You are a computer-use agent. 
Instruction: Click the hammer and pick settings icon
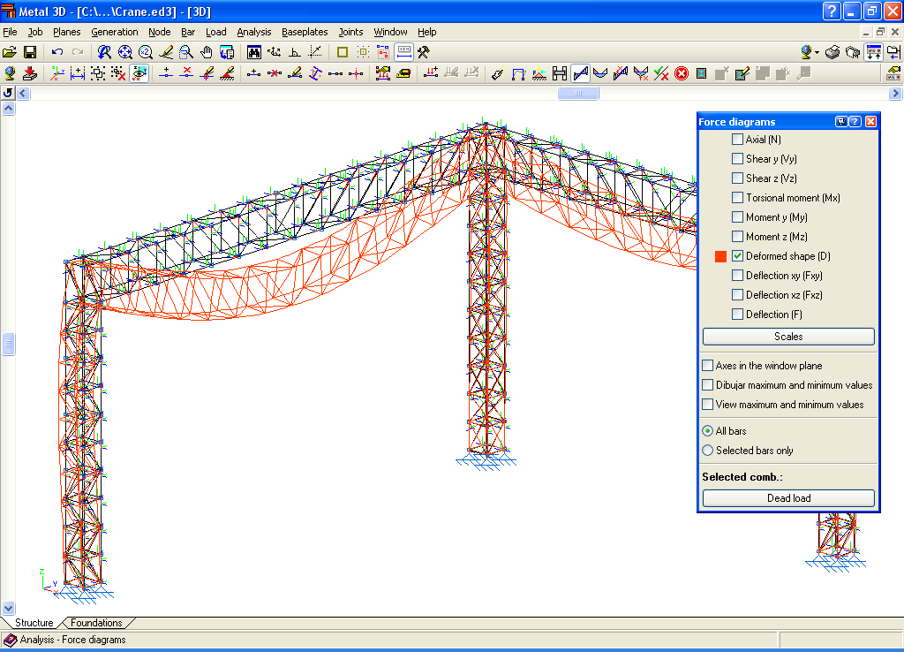point(424,52)
